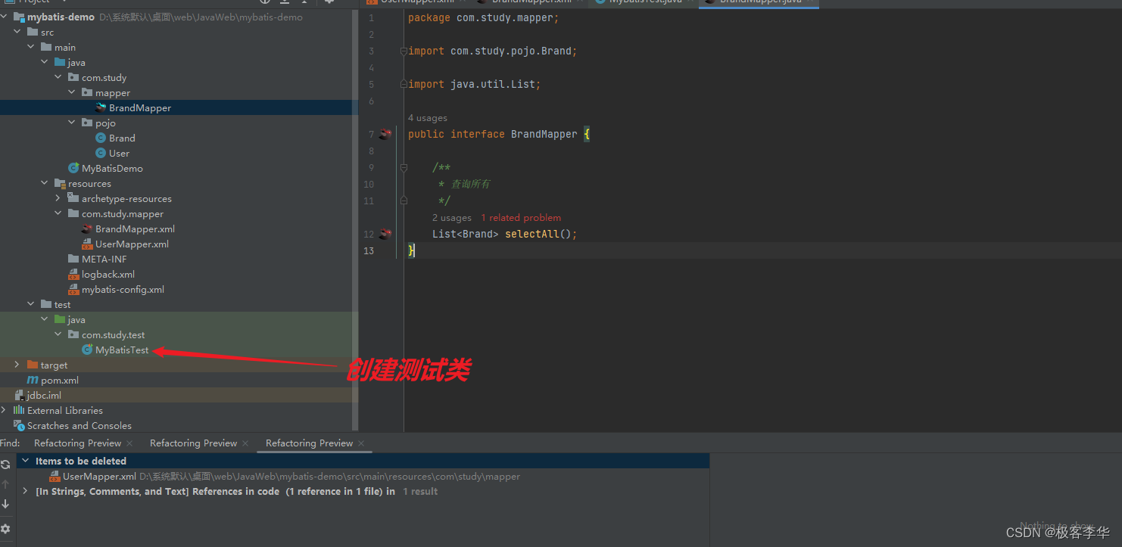
Task: Click the '2 usages' hint above selectAll
Action: pyautogui.click(x=452, y=218)
